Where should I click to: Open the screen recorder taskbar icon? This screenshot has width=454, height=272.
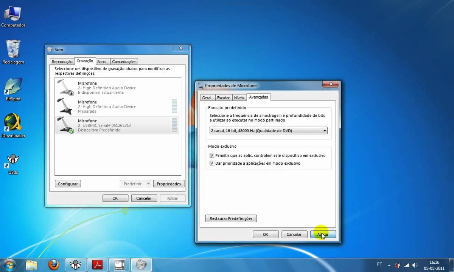120,265
